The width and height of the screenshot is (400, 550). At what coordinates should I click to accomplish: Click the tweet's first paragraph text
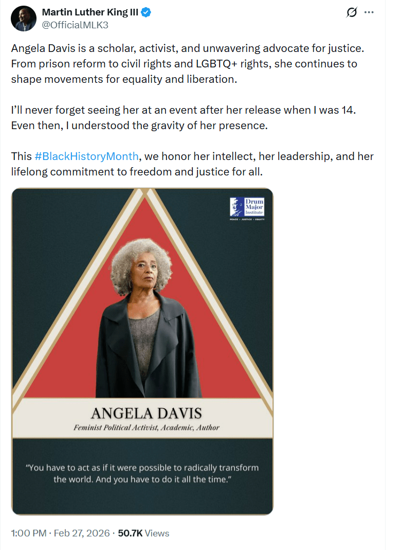[x=188, y=64]
